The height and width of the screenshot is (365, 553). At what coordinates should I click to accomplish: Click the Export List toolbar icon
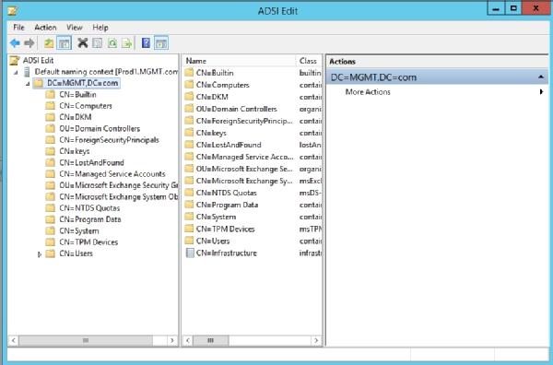pos(126,43)
